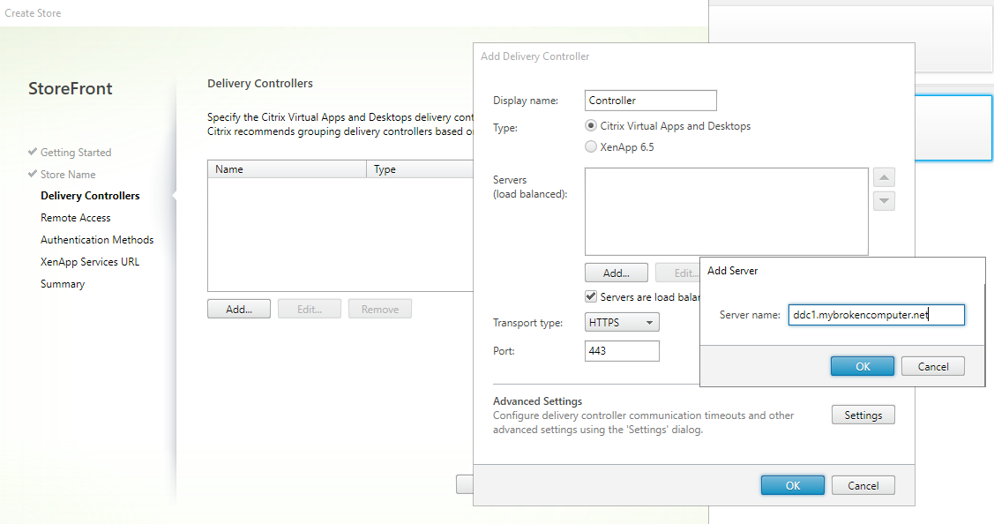The image size is (994, 524).
Task: Click the Display name input field
Action: click(x=651, y=101)
